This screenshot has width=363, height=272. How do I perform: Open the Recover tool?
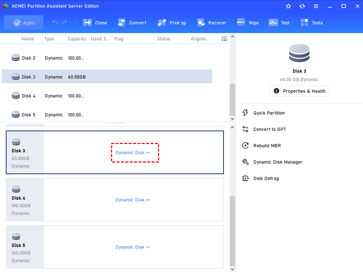pos(212,23)
